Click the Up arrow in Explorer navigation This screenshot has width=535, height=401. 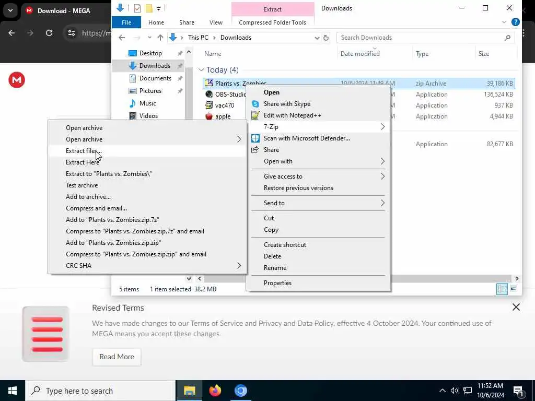click(x=160, y=38)
